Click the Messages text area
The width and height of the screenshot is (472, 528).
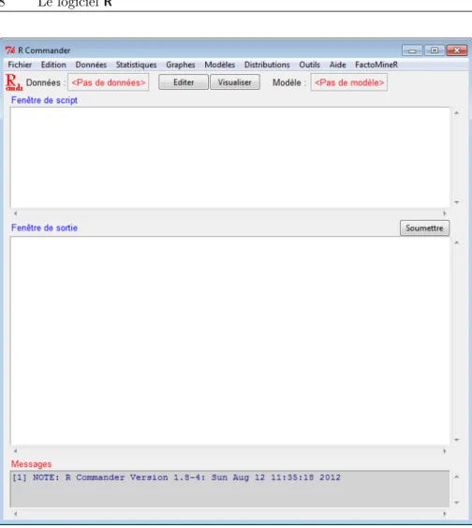coord(229,489)
